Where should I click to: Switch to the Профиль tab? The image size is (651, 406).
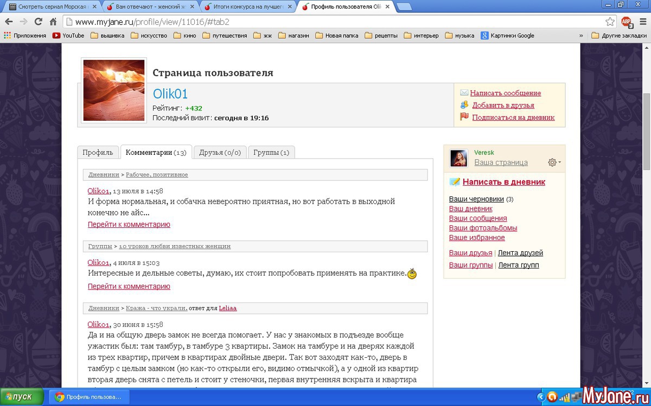(98, 153)
